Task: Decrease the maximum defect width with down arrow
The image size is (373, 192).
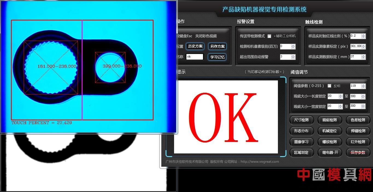Action: point(363,107)
